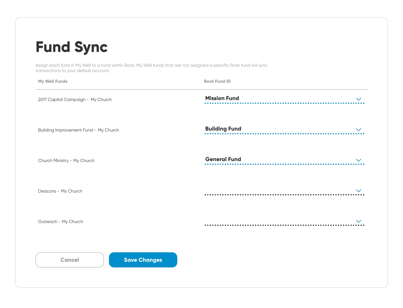
Task: Select the Mission Fund value field
Action: tap(284, 99)
